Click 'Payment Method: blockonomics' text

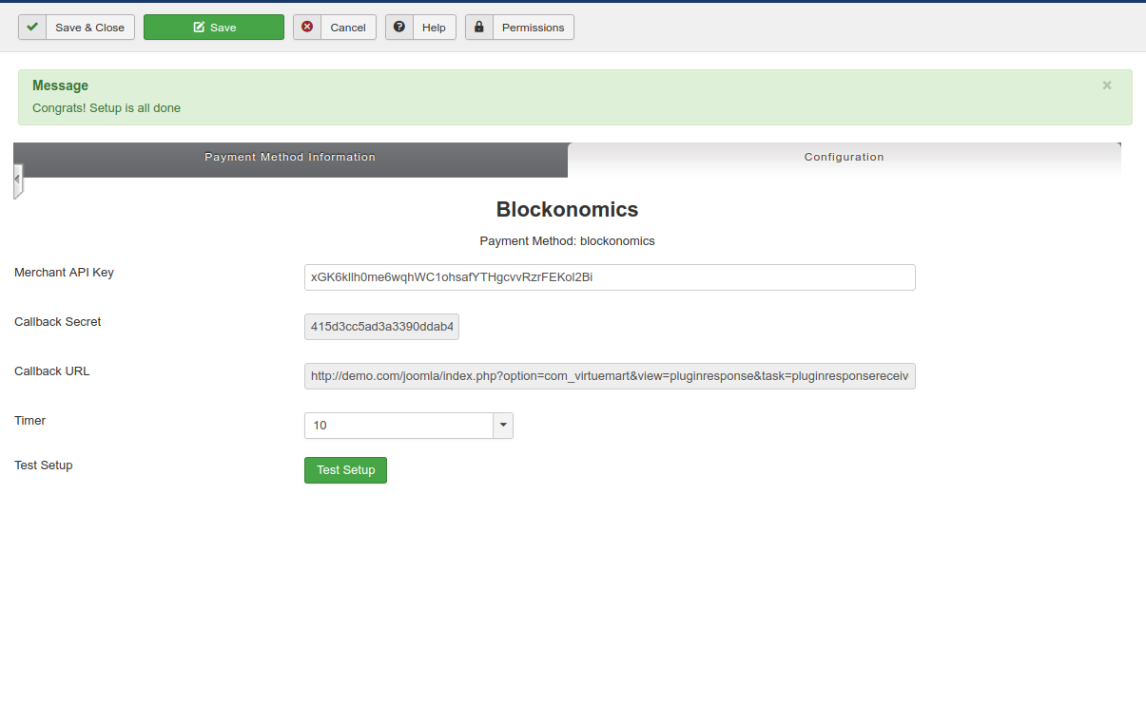tap(567, 241)
